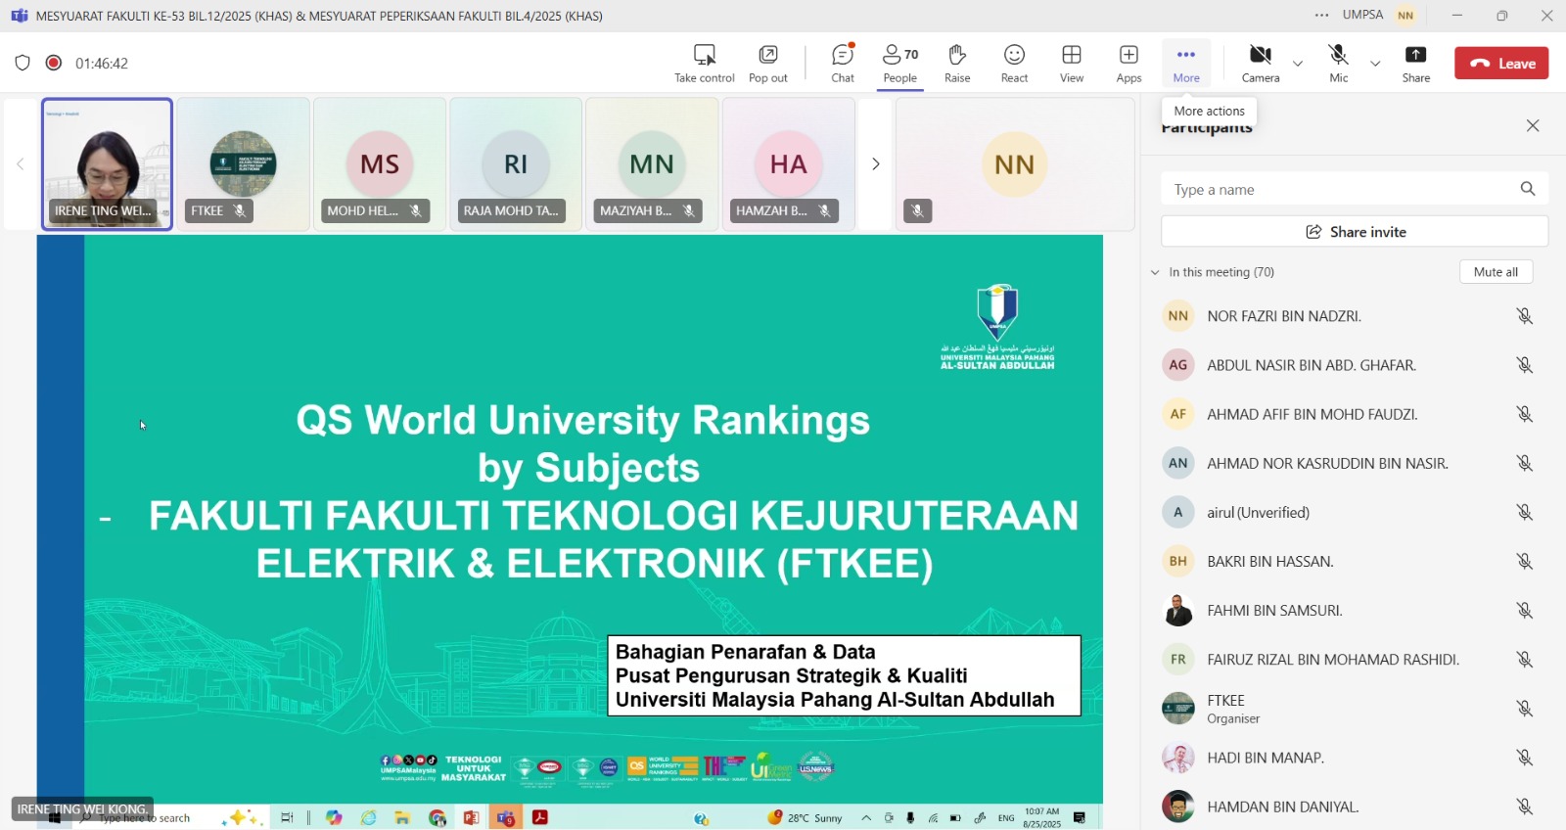Click the shield security icon
This screenshot has width=1566, height=830.
pyautogui.click(x=23, y=63)
